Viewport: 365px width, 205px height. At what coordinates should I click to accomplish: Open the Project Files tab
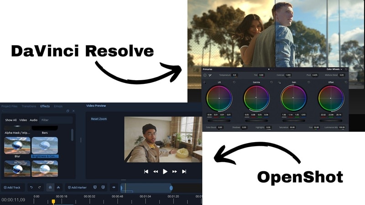[9, 106]
